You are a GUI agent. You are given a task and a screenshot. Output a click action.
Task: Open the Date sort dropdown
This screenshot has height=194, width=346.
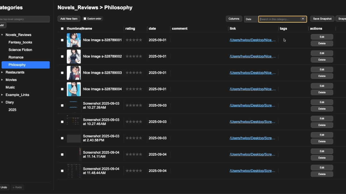(x=251, y=19)
